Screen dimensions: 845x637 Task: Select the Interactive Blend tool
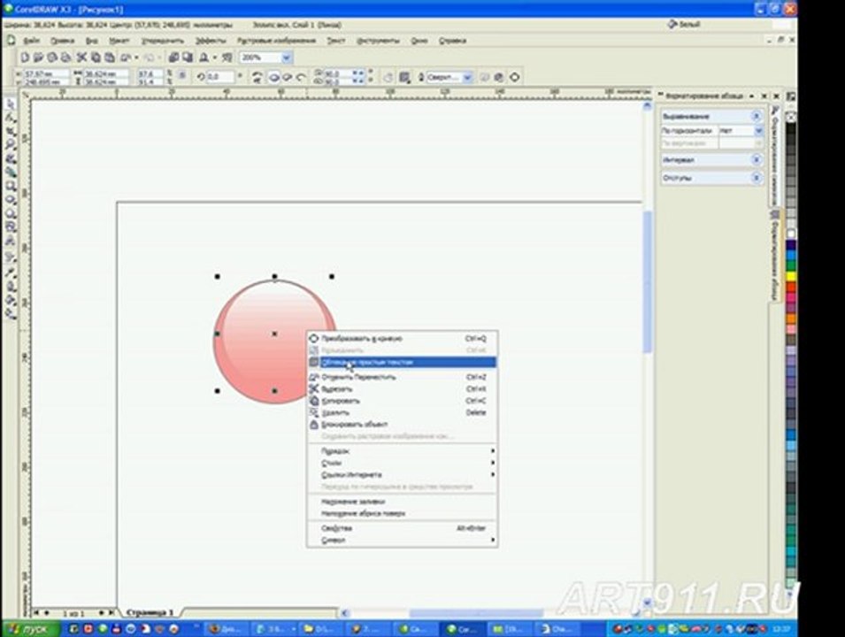click(x=11, y=257)
